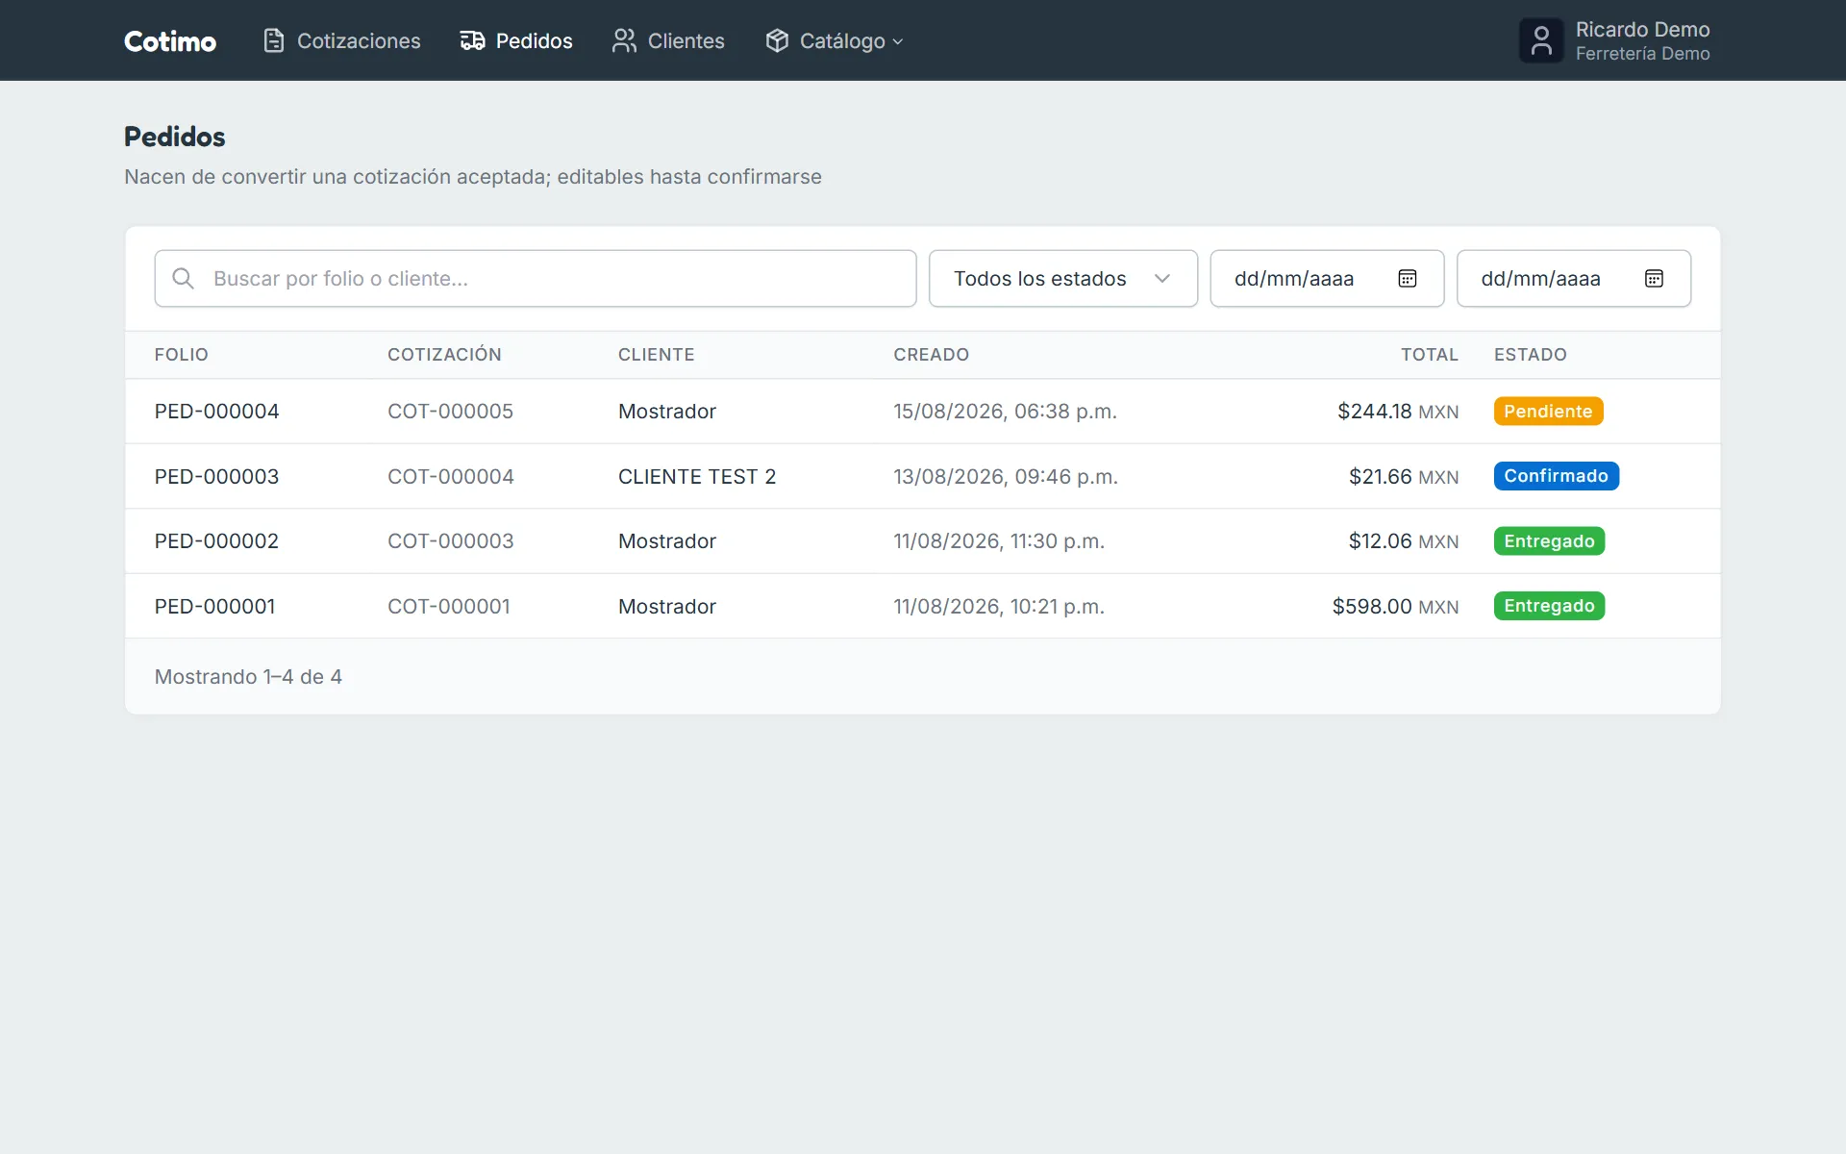
Task: Click the 13/08/2026, 09:46 p.m. date
Action: (x=1006, y=477)
